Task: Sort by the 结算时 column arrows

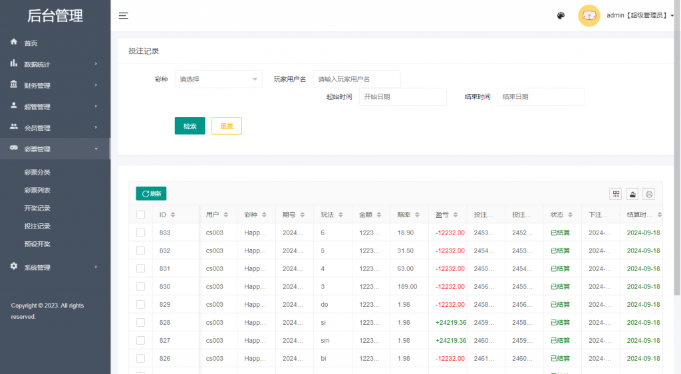Action: click(659, 215)
